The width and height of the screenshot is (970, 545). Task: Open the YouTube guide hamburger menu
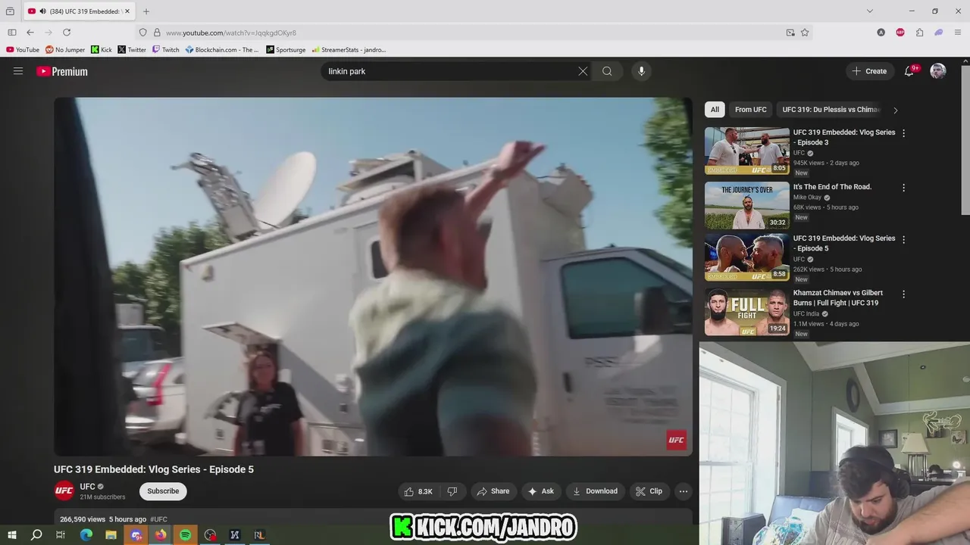click(x=18, y=71)
